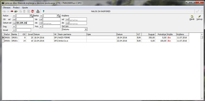Toggle the Datum od >= operator button

[14, 23]
